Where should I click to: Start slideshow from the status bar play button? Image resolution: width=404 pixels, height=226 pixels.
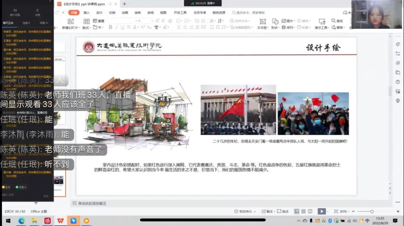pos(321,211)
